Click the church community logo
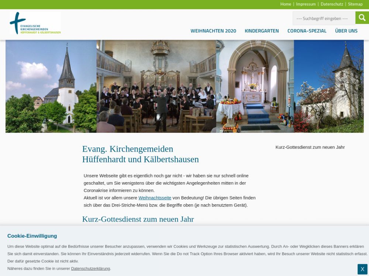369x276 pixels. [x=35, y=23]
